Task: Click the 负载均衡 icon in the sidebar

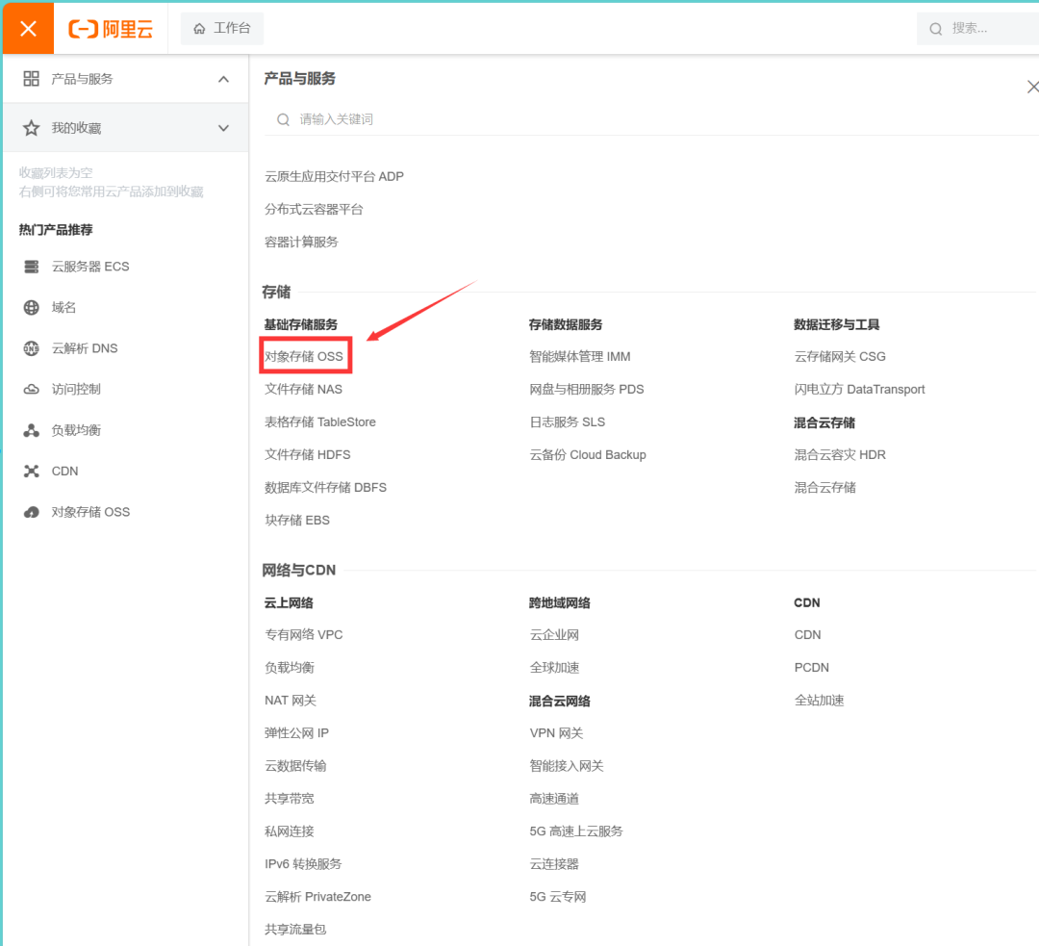Action: [x=31, y=430]
